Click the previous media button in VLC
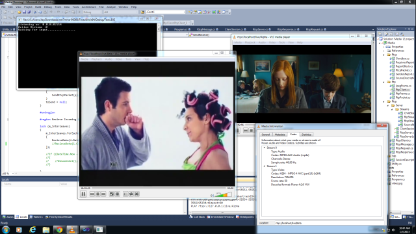Image resolution: width=416 pixels, height=234 pixels. tap(92, 194)
